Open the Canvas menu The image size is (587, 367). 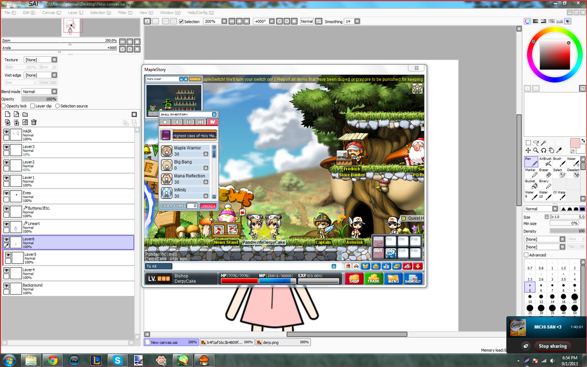(51, 13)
